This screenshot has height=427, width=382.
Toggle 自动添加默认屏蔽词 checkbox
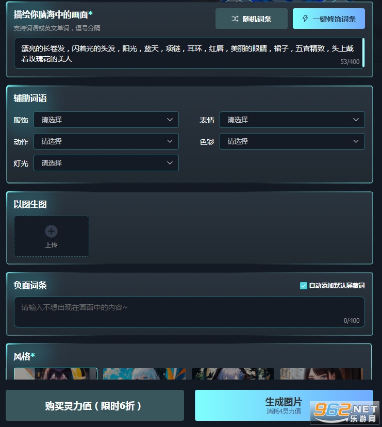point(303,285)
